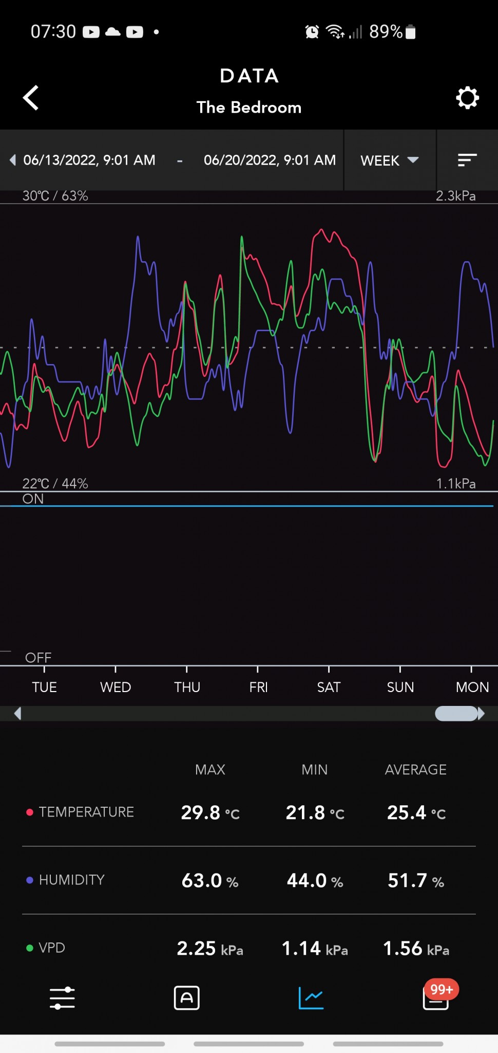The height and width of the screenshot is (1053, 498).
Task: Go to previous date range arrow
Action: (x=13, y=160)
